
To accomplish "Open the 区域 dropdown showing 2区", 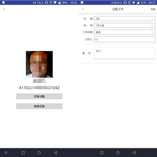I will [x=124, y=19].
